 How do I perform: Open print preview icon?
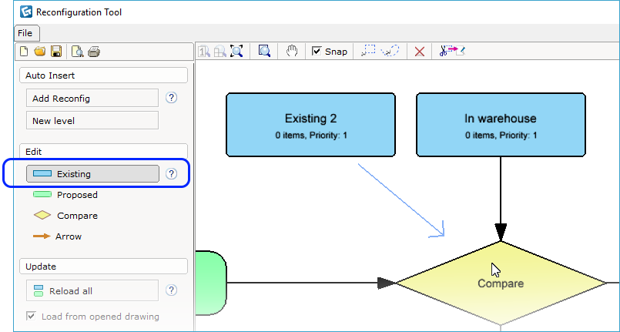tap(78, 52)
